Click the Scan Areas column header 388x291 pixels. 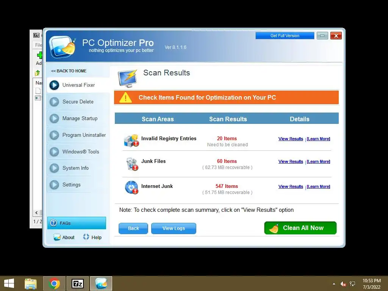coord(158,119)
